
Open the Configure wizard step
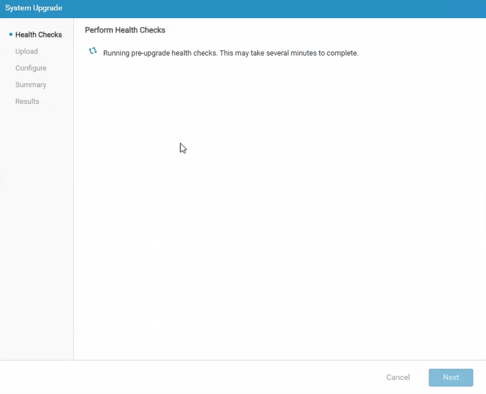tap(31, 68)
